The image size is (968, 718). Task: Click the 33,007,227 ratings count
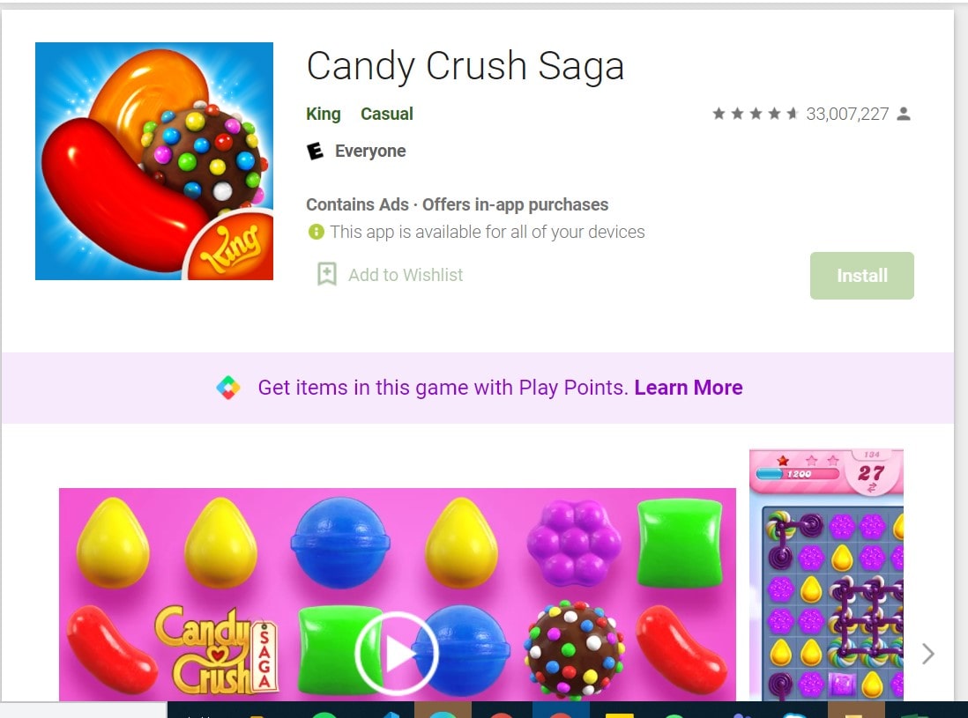(x=847, y=115)
